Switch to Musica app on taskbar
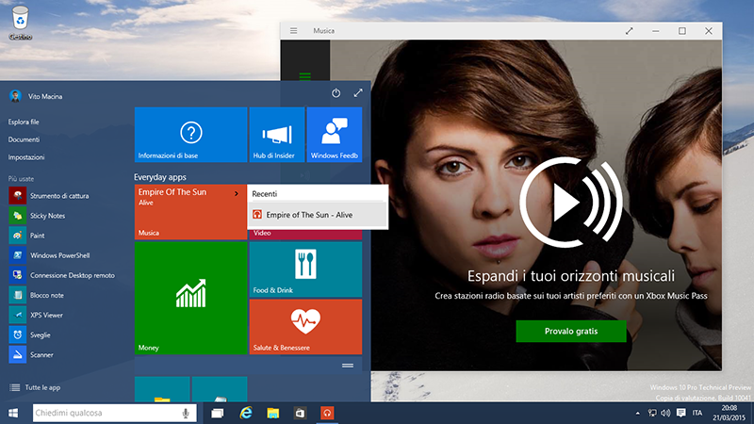Viewport: 754px width, 424px height. pos(327,413)
